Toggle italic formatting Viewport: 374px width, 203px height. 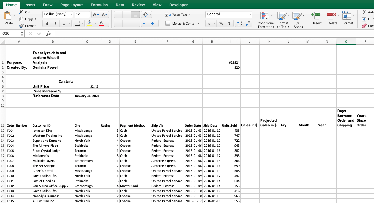click(x=55, y=23)
